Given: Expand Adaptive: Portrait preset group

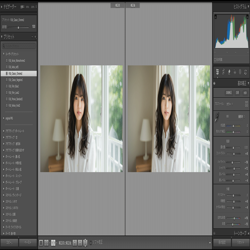Looking at the screenshot, I should pyautogui.click(x=4, y=131).
